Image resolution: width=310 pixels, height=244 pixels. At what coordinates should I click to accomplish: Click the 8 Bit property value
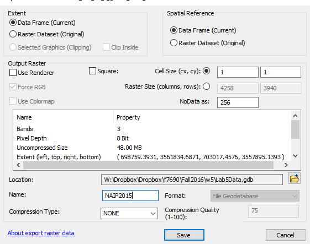point(123,138)
